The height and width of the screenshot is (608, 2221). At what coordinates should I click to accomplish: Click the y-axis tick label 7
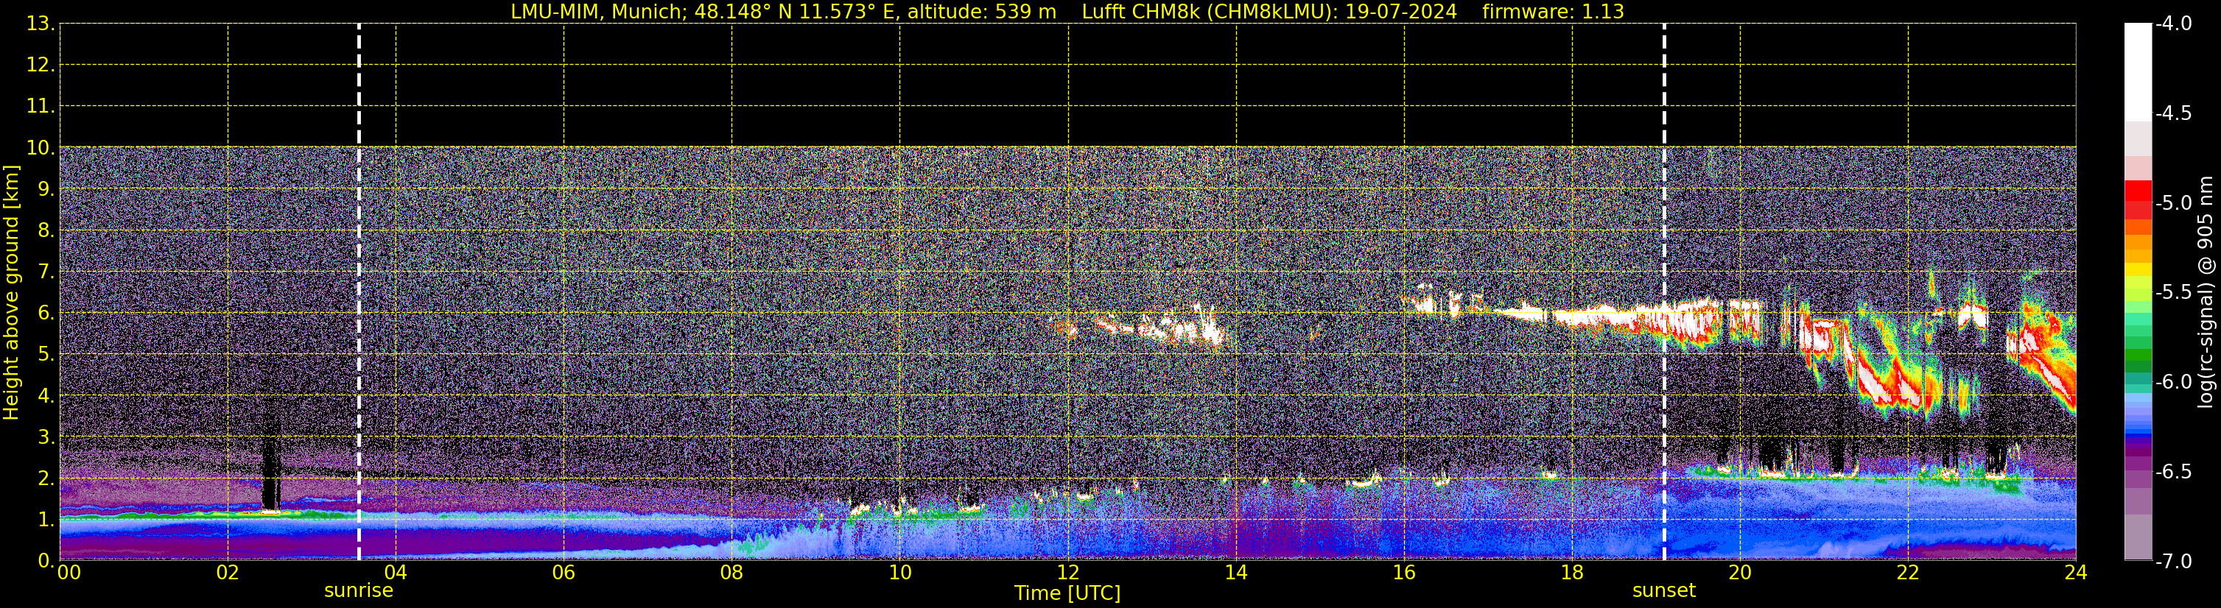pos(45,272)
